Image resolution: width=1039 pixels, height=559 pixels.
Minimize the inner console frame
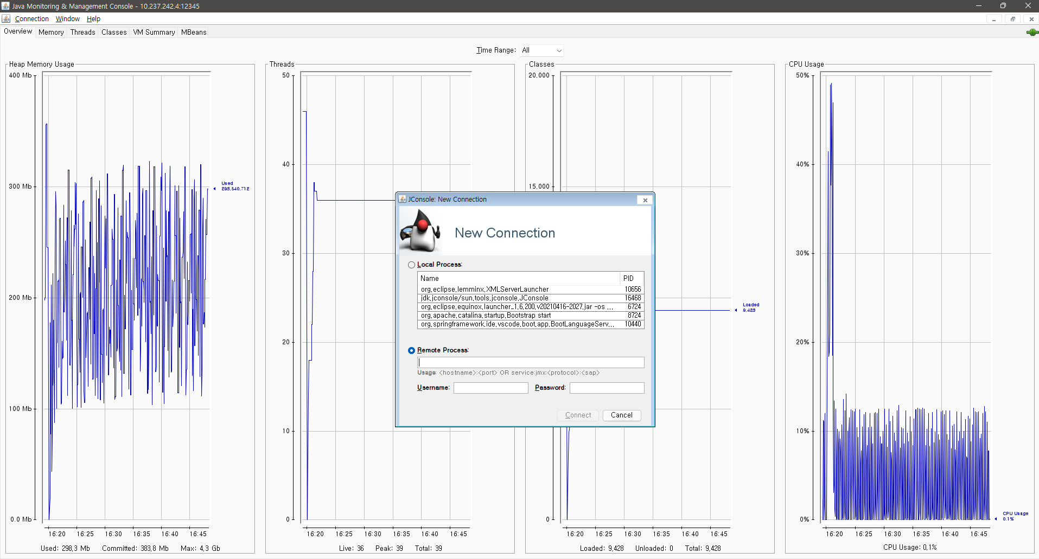994,19
